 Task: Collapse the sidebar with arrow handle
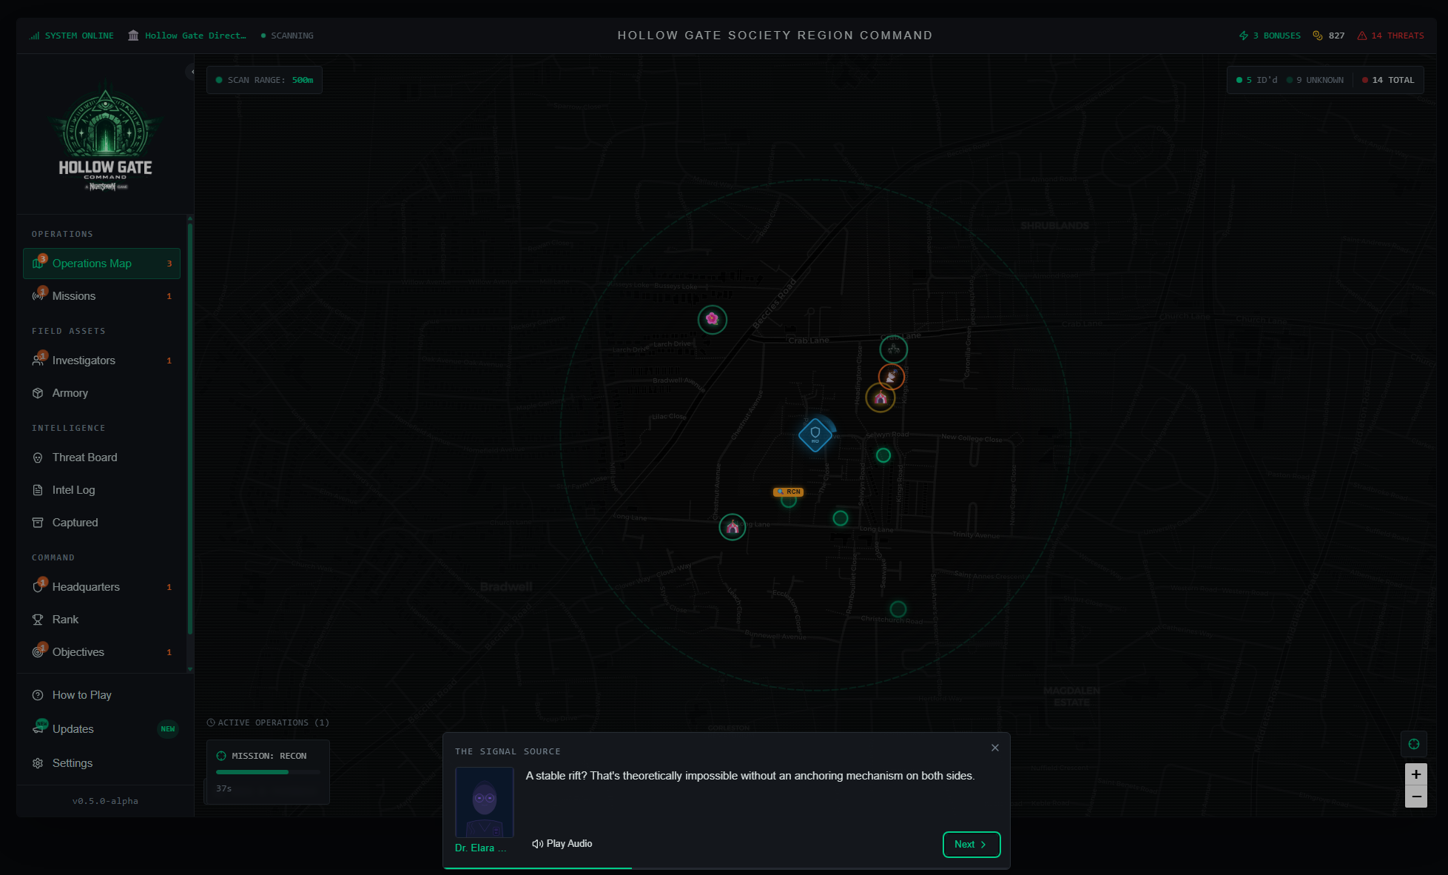pyautogui.click(x=192, y=72)
